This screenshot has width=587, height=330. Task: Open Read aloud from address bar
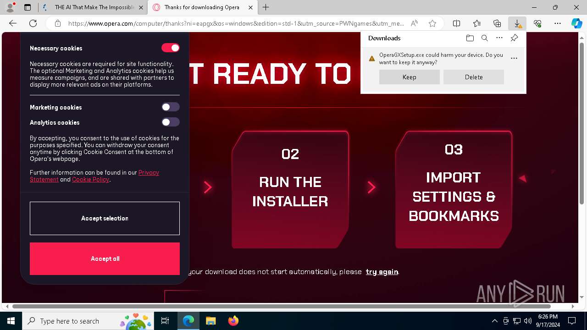pyautogui.click(x=414, y=23)
